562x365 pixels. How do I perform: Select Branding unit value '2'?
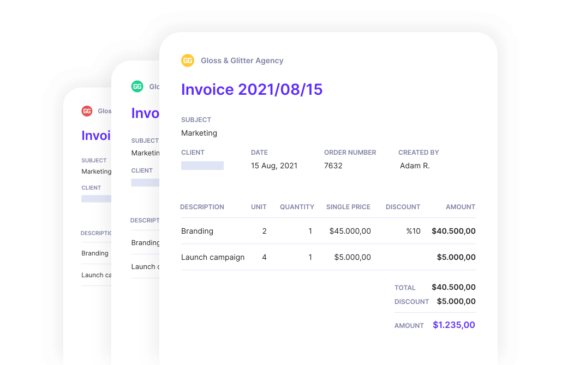264,231
